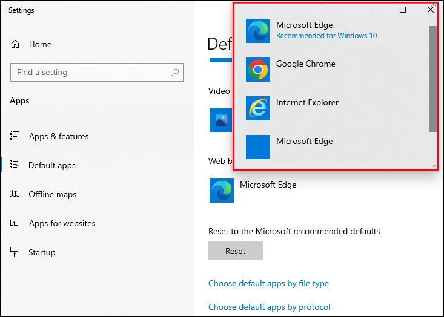444x317 pixels.
Task: Select Google Chrome icon in app chooser
Action: (x=258, y=70)
